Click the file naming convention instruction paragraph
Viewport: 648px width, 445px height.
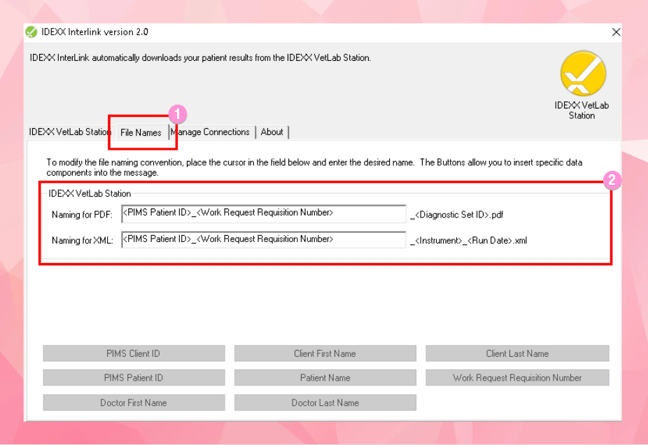(314, 167)
